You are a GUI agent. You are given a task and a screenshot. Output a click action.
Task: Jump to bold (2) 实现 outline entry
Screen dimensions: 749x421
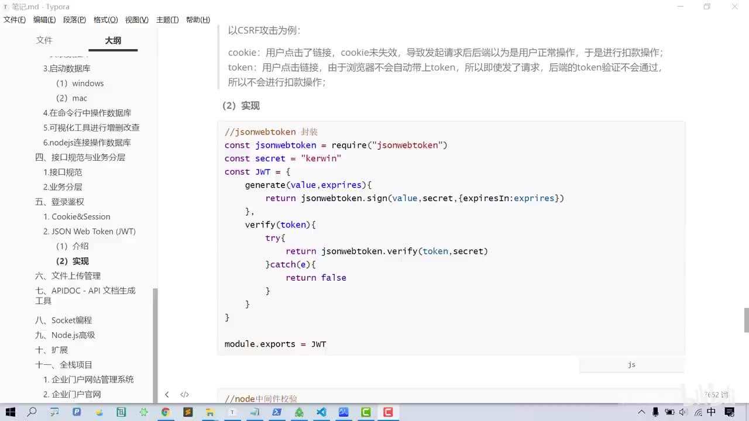tap(72, 261)
